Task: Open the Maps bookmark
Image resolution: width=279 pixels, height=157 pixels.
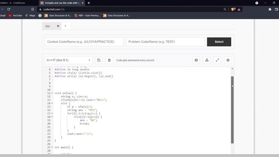Action: [x=30, y=16]
